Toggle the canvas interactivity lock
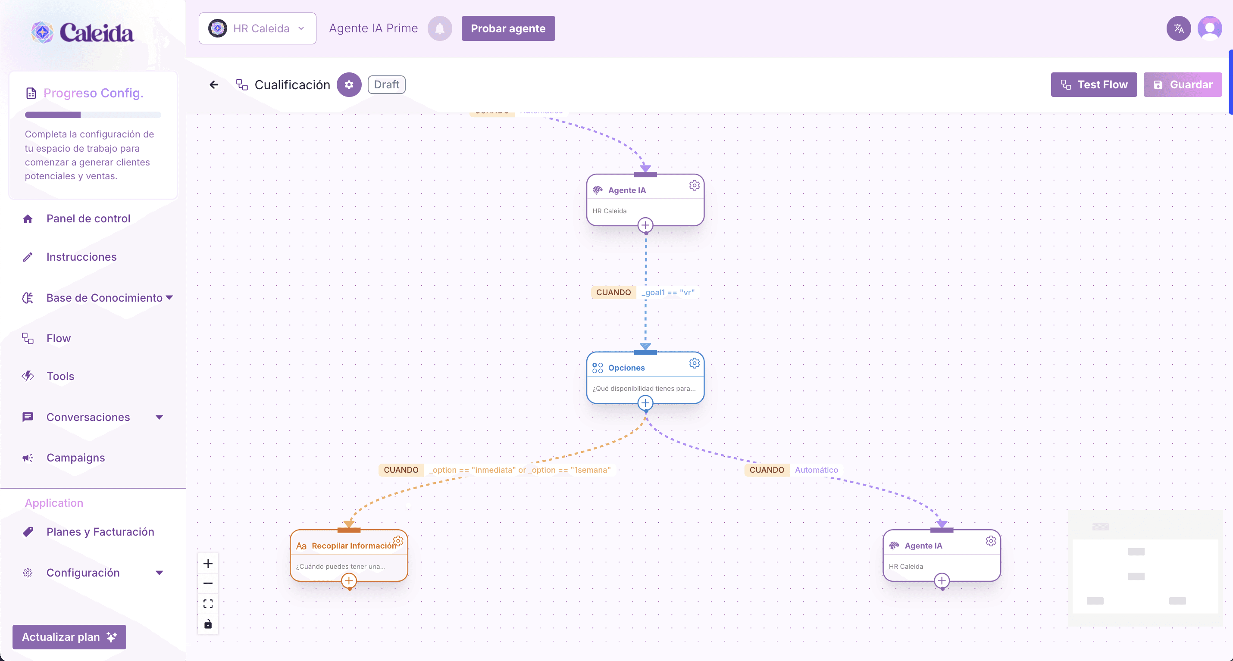This screenshot has height=661, width=1233. (x=208, y=624)
